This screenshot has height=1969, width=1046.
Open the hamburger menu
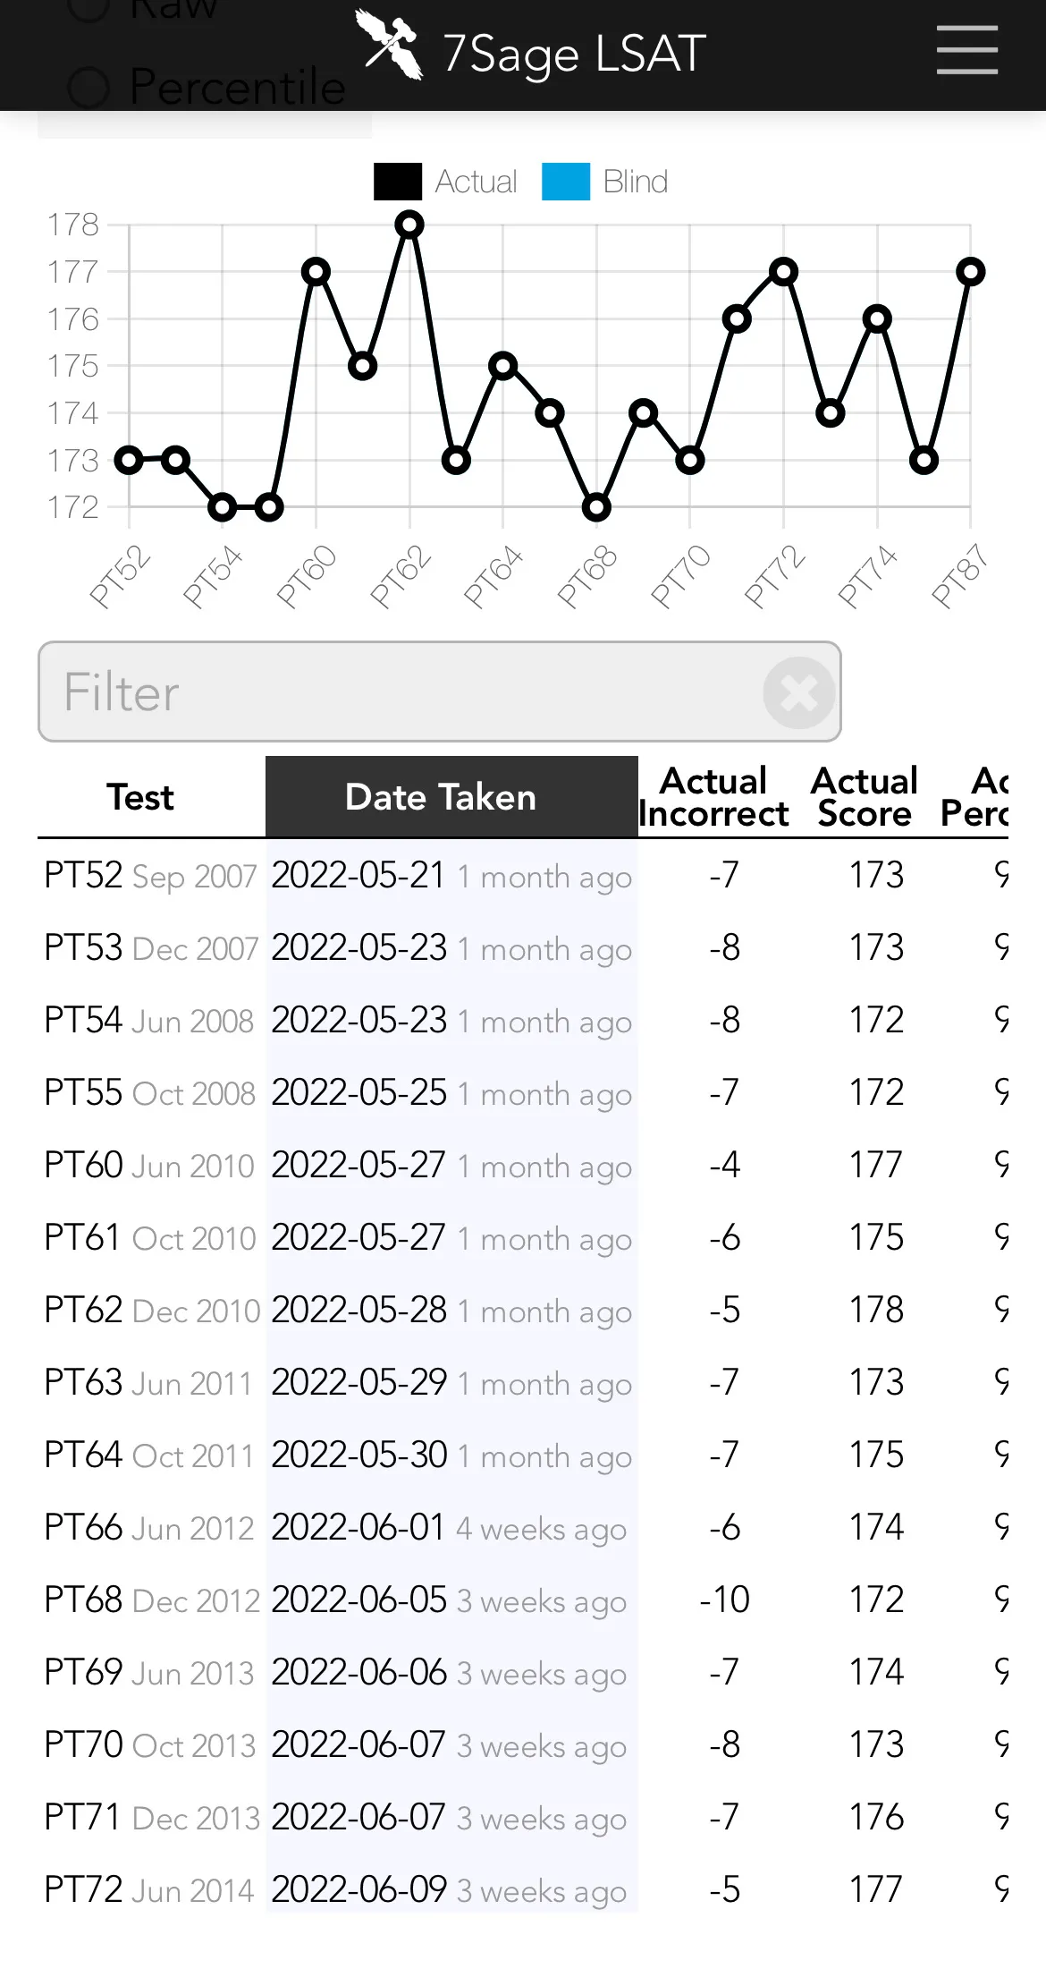[966, 50]
